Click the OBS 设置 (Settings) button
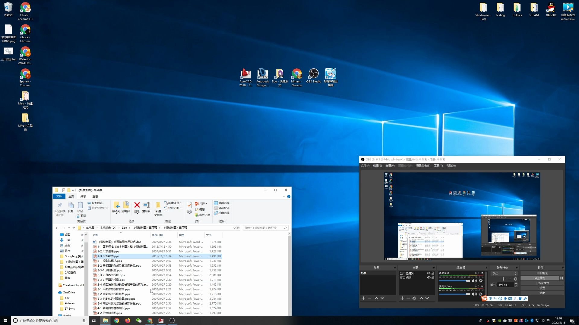Image resolution: width=579 pixels, height=325 pixels. click(542, 288)
